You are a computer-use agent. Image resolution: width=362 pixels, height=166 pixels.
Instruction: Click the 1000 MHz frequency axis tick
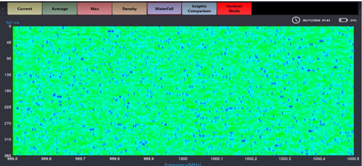click(x=183, y=159)
